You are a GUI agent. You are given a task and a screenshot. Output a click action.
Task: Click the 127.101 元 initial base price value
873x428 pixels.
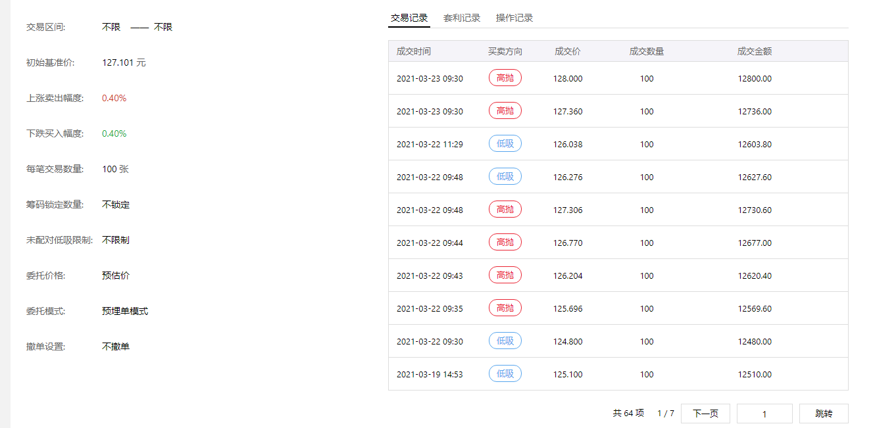[x=124, y=63]
